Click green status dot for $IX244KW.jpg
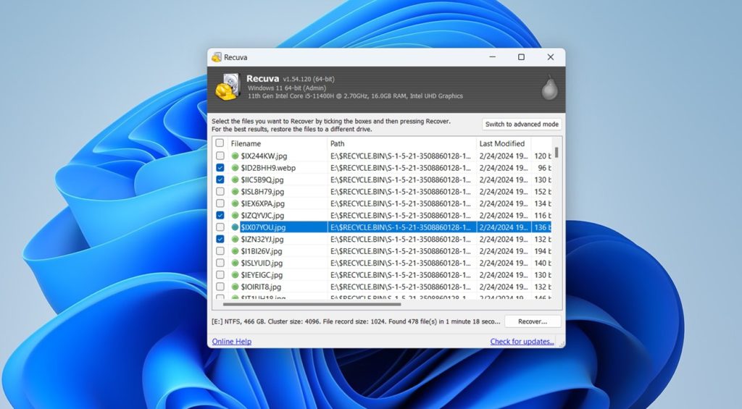The width and height of the screenshot is (742, 409). coord(235,156)
